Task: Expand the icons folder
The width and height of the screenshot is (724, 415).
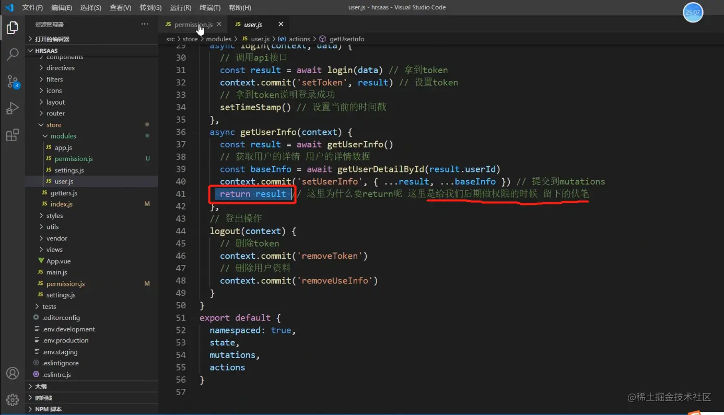Action: click(x=92, y=90)
